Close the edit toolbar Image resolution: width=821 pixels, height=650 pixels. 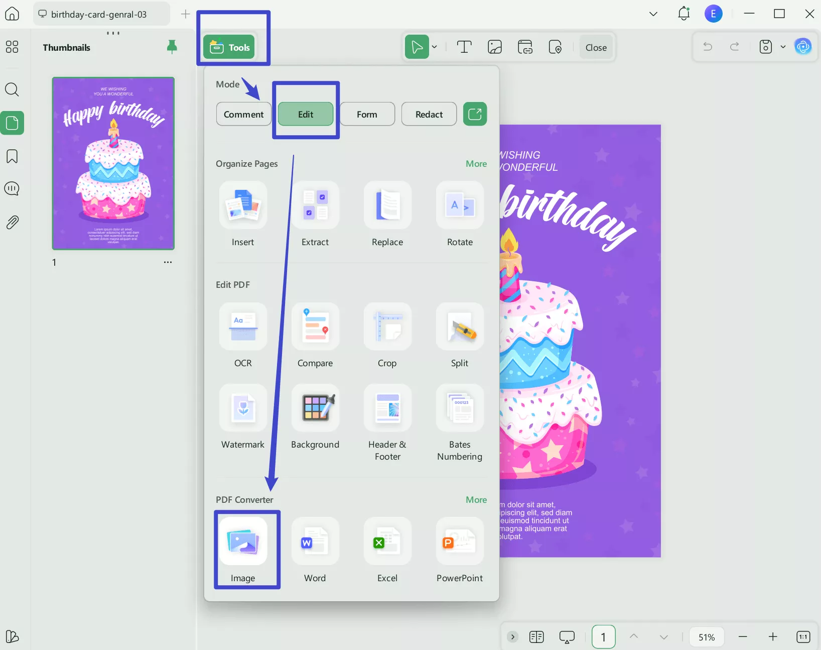click(x=596, y=47)
